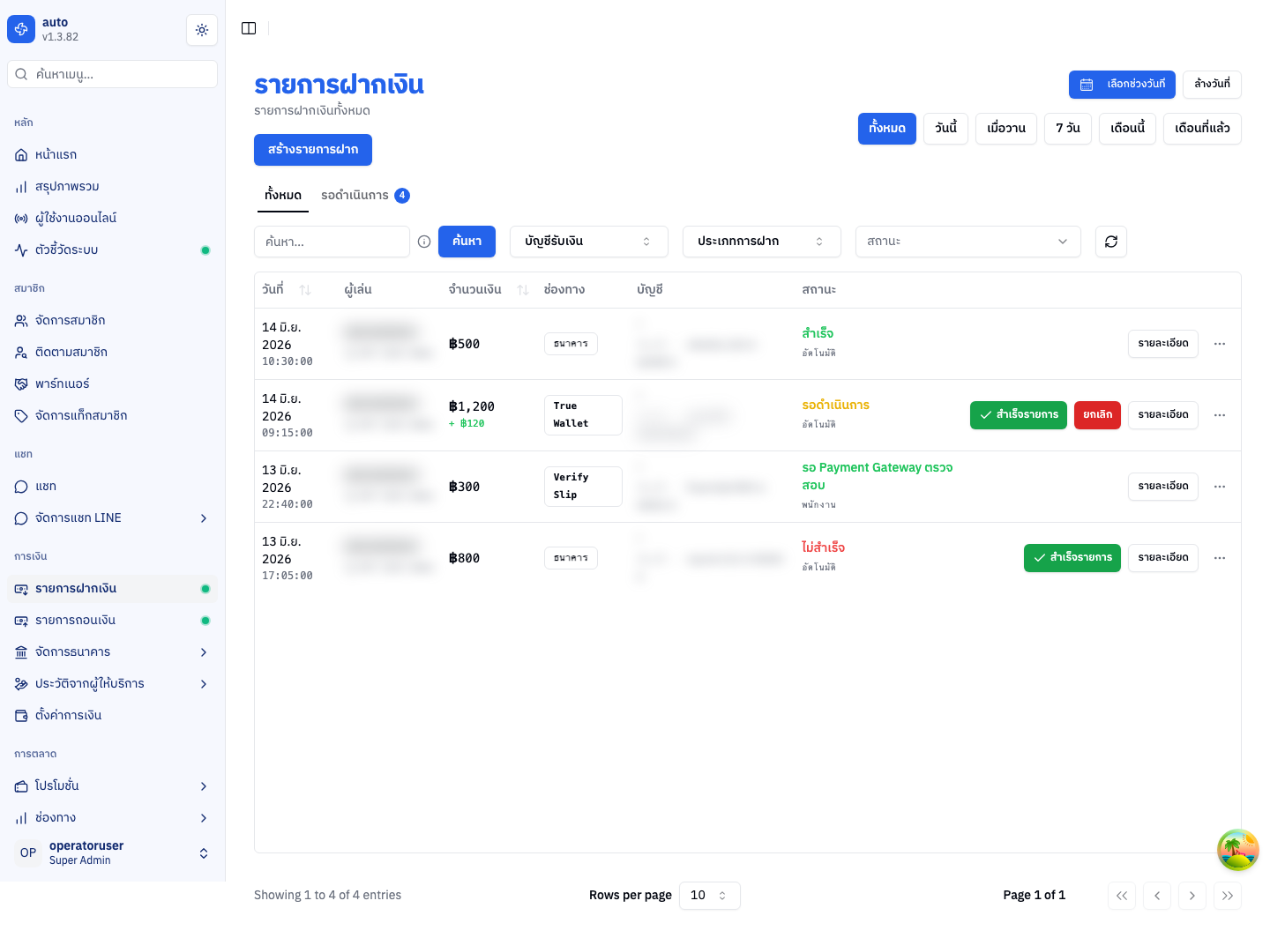
Task: Click เลือกช่วงวันที่ date range button
Action: click(x=1122, y=85)
